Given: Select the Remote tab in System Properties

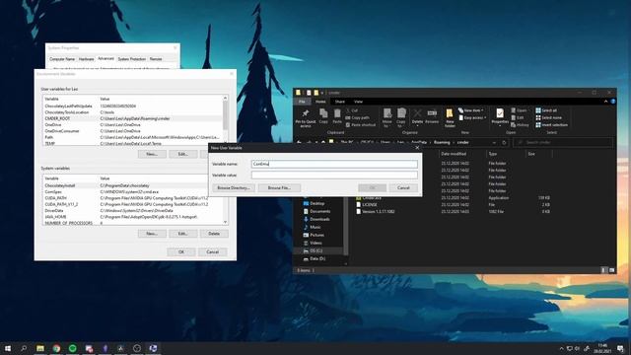Looking at the screenshot, I should coord(156,59).
